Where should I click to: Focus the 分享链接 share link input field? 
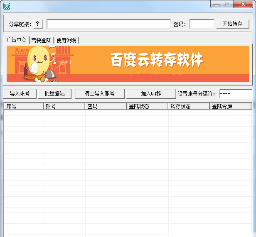[109, 24]
